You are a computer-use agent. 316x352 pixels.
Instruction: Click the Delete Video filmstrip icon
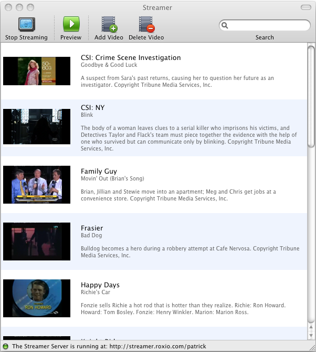(146, 24)
